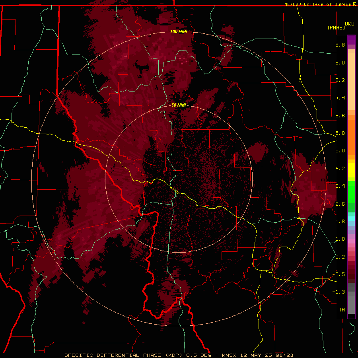The height and width of the screenshot is (358, 358).
Task: Click the 7.4 legend value
Action: click(340, 98)
